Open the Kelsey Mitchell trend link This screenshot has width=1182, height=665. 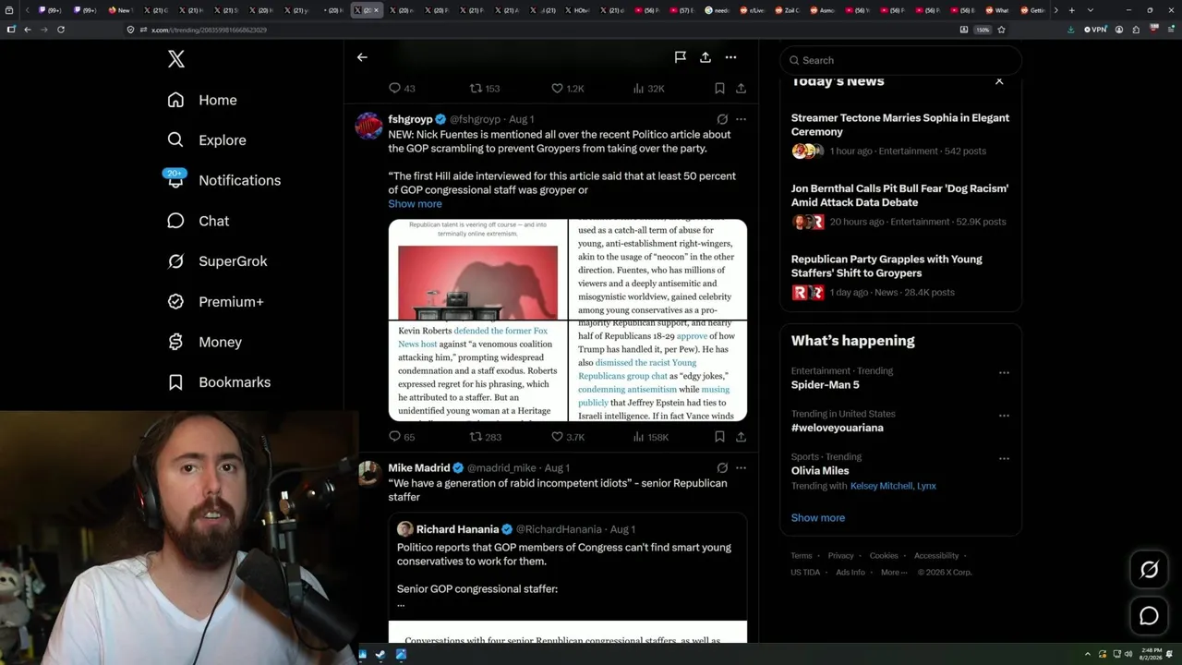coord(882,486)
